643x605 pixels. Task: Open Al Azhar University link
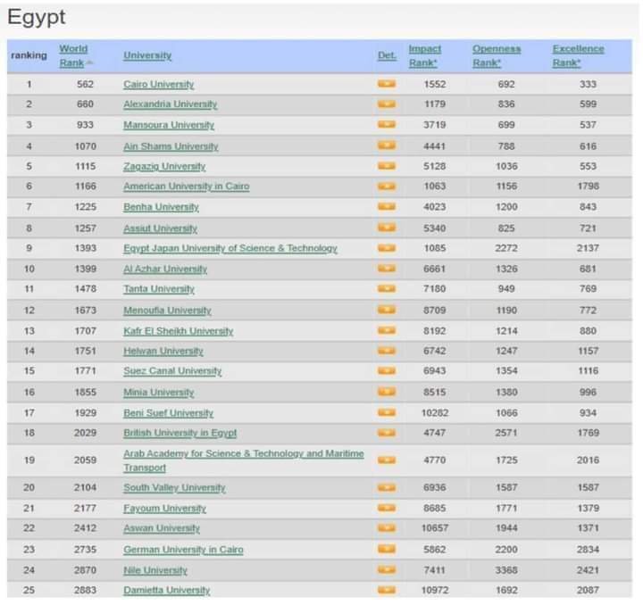(x=165, y=269)
